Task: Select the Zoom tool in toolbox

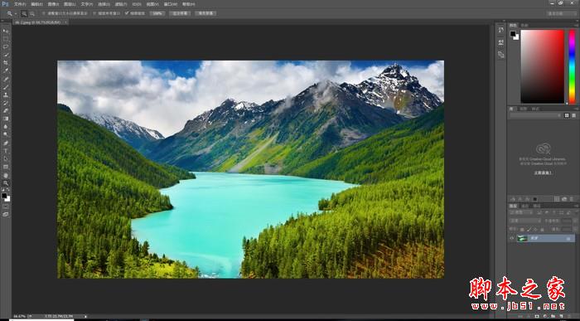Action: (6, 183)
